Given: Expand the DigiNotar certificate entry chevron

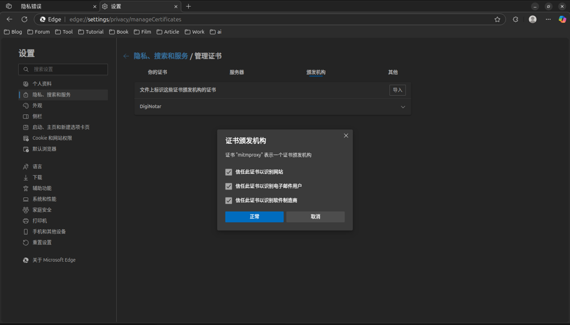Looking at the screenshot, I should tap(402, 107).
